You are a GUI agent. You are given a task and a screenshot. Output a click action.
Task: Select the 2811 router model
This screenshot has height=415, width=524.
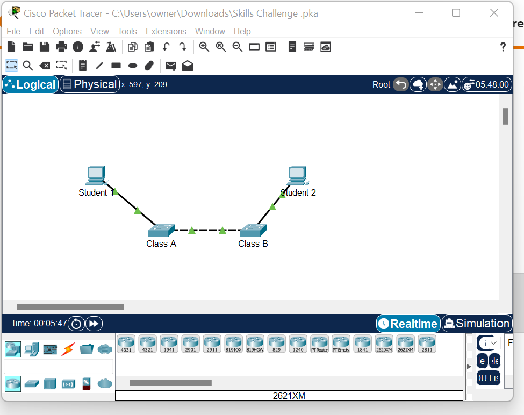[427, 344]
